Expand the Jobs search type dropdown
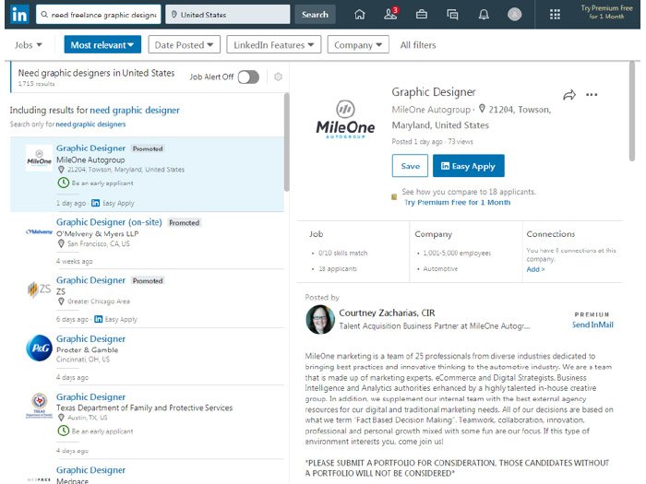Viewport: 646px width, 484px height. (x=29, y=45)
